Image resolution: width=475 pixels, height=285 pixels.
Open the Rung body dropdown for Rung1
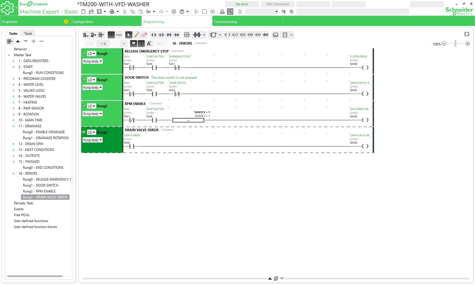point(92,87)
